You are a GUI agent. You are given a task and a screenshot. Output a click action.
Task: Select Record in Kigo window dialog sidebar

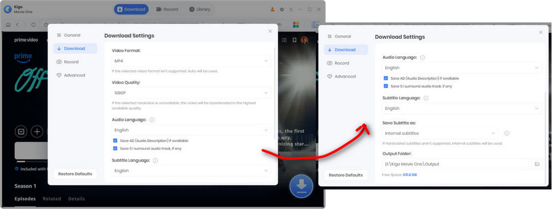(75, 62)
